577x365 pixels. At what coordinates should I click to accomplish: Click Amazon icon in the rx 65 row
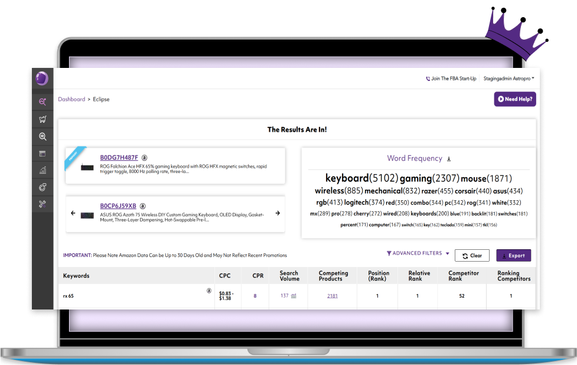(x=208, y=291)
